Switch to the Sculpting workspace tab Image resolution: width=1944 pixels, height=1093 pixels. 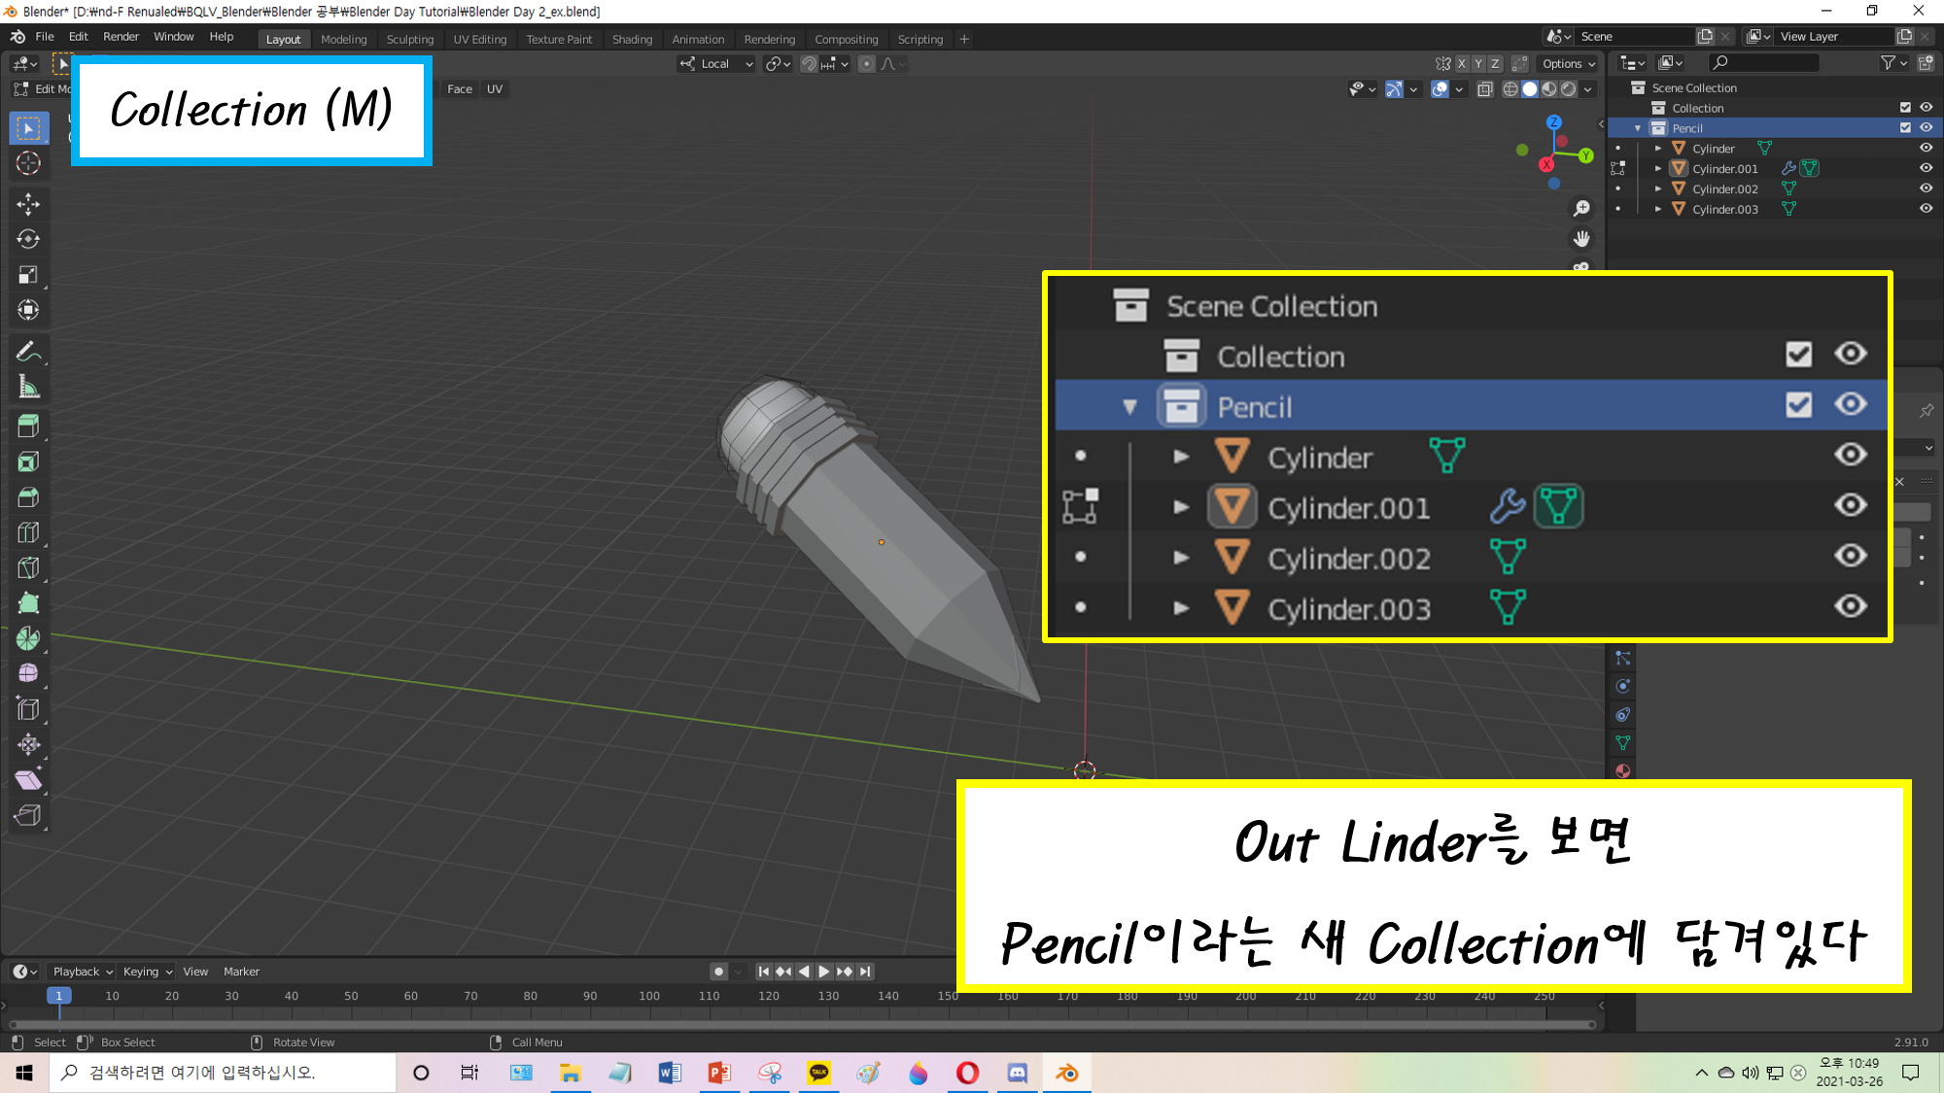pos(409,40)
